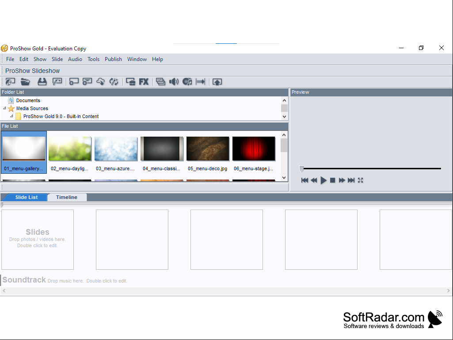The image size is (453, 340).
Task: Switch to the Timeline tab
Action: coord(67,197)
